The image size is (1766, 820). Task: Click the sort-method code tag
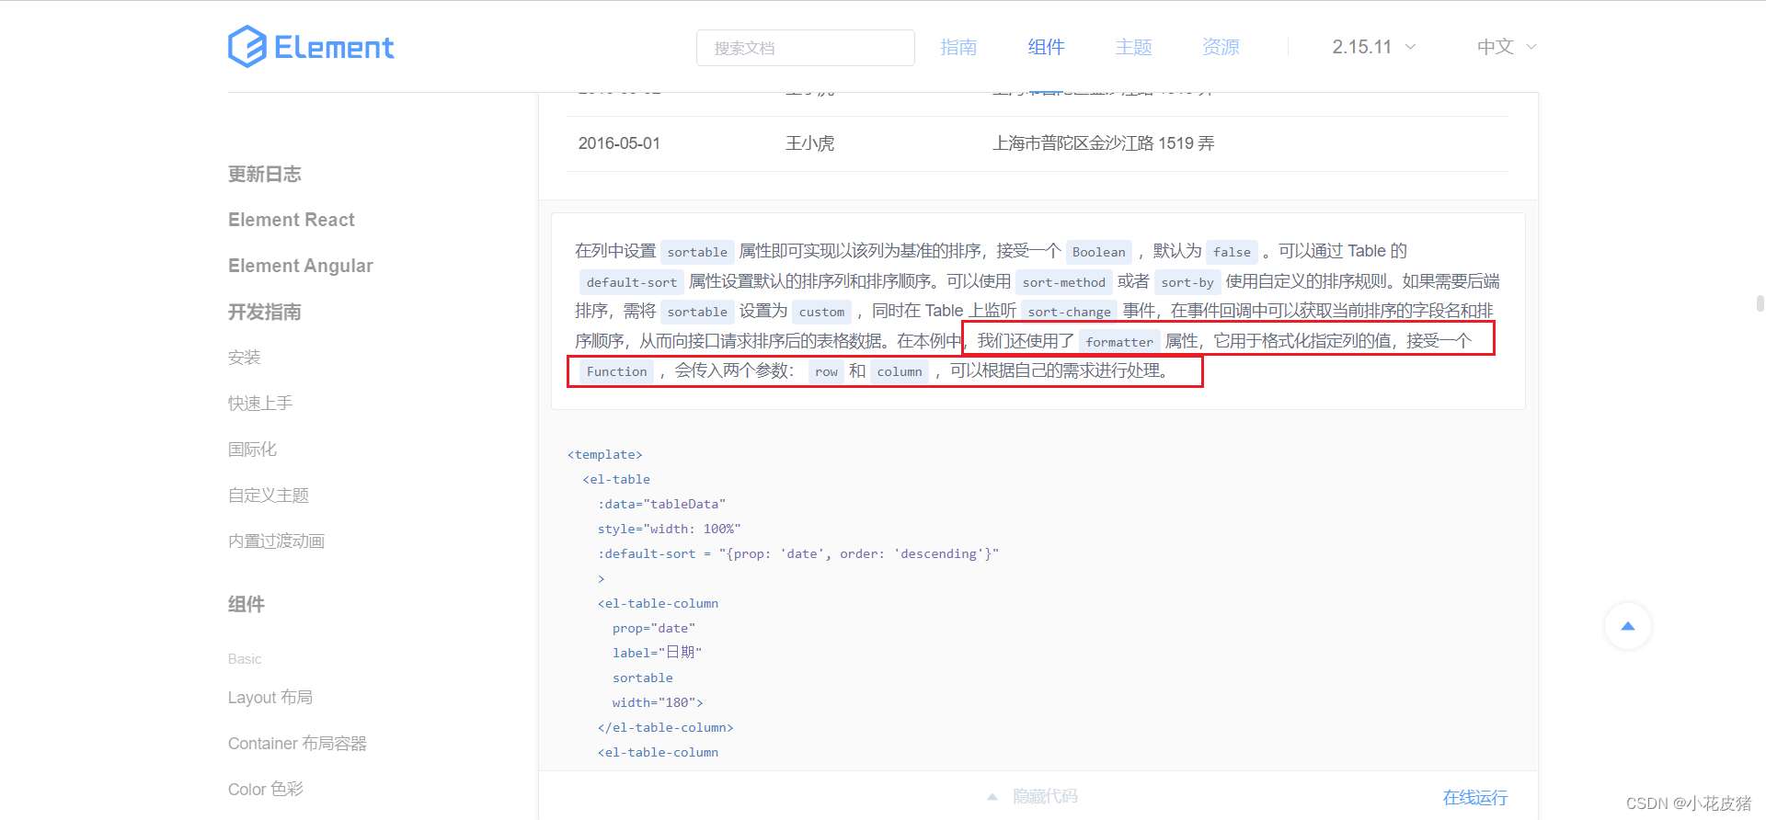click(1064, 282)
